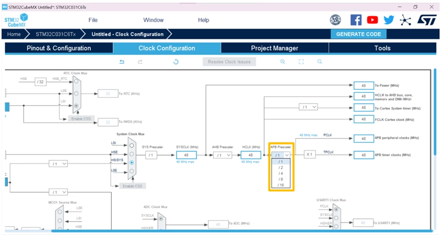Undo the last clock change
Viewport: 442px width, 235px height.
122,62
